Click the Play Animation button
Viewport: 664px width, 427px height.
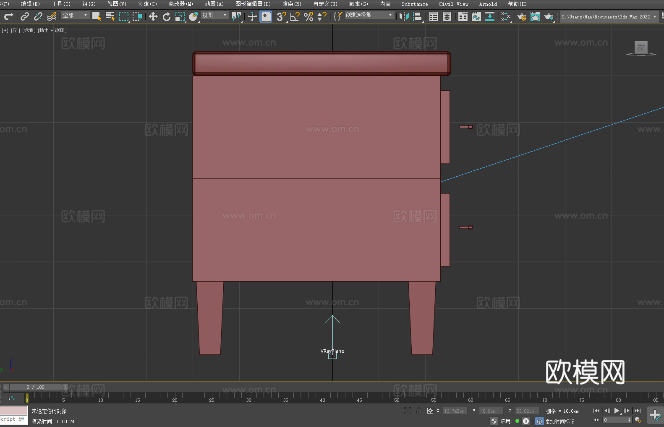point(617,411)
